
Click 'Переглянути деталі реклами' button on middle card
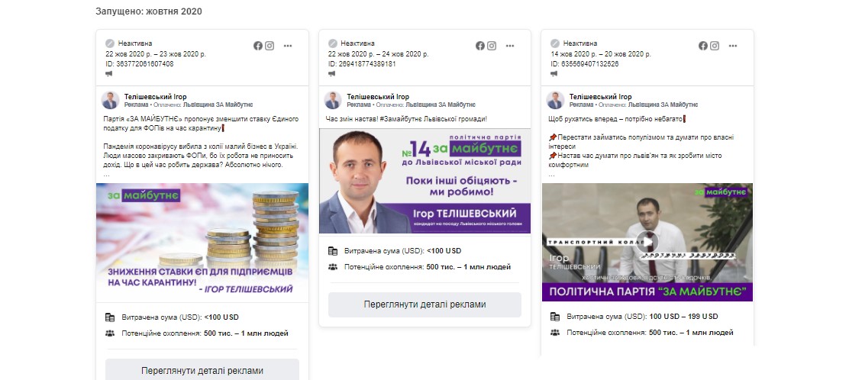coord(424,304)
